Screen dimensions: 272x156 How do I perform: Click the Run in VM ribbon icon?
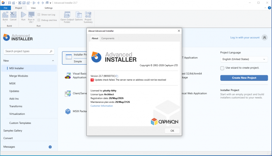[x=32, y=15]
